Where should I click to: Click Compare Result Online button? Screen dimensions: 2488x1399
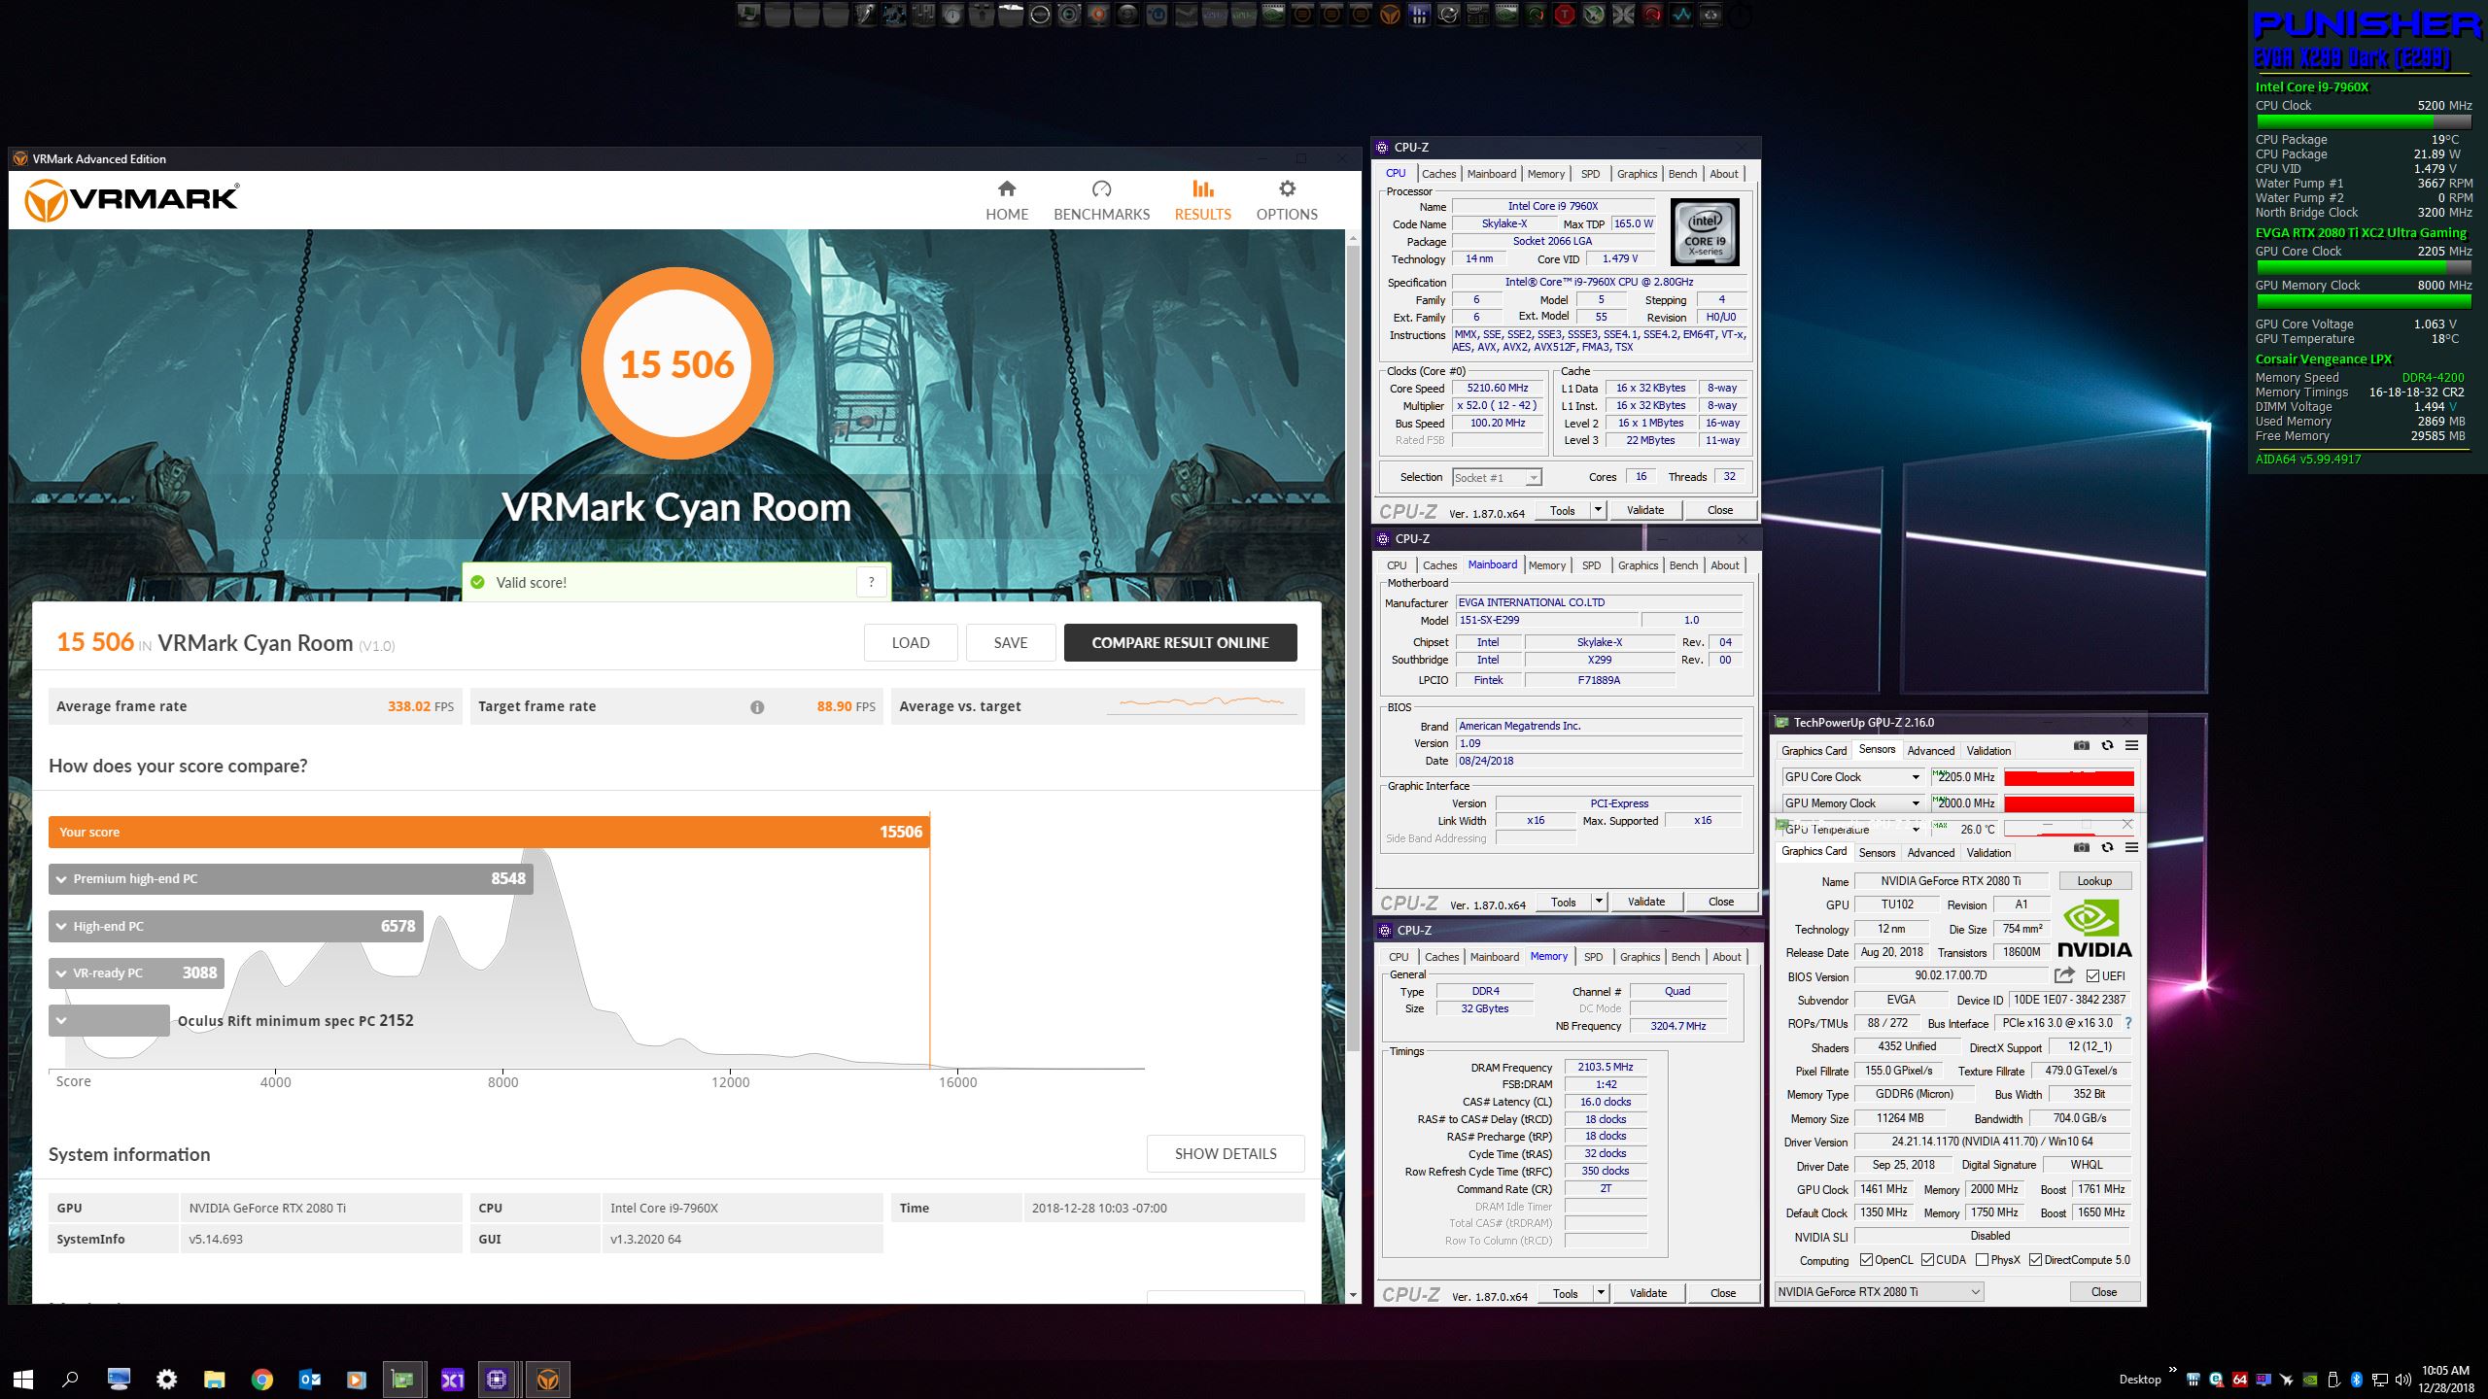click(x=1180, y=643)
